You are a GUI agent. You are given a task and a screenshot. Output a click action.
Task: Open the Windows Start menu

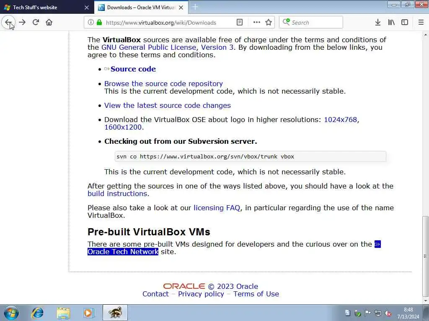(x=11, y=313)
